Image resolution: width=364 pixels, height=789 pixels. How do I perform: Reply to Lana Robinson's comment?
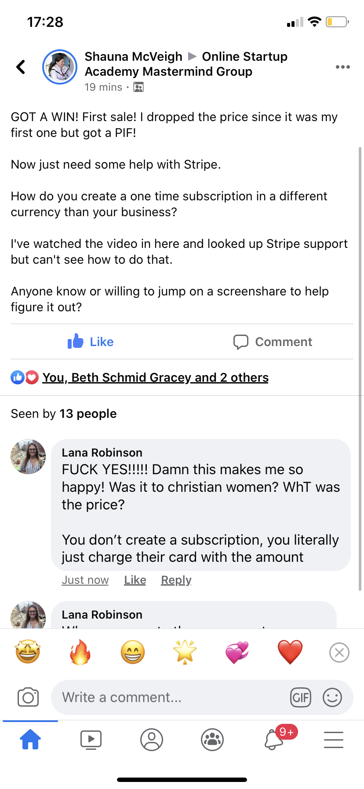coord(176,580)
